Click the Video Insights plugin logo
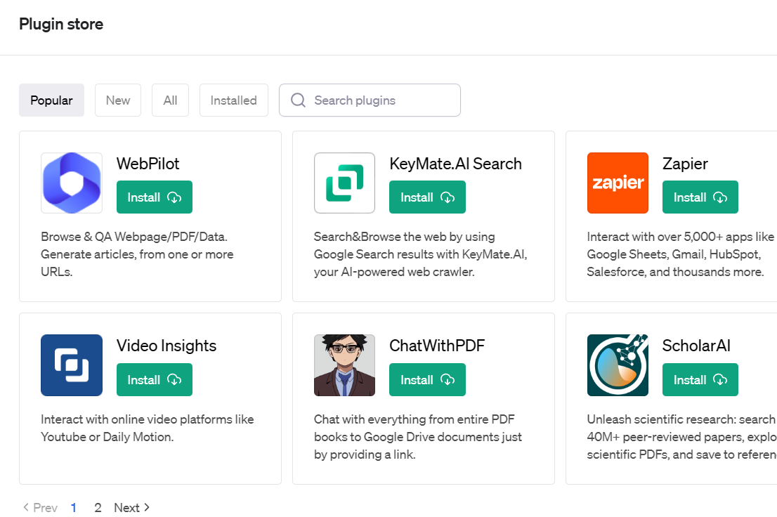This screenshot has width=777, height=517. point(72,365)
